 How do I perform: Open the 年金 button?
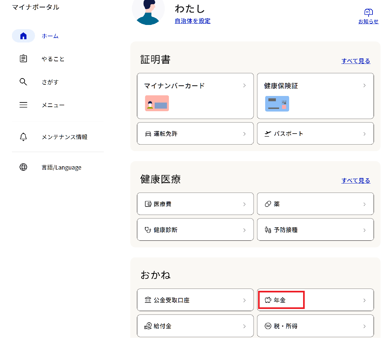tap(315, 300)
